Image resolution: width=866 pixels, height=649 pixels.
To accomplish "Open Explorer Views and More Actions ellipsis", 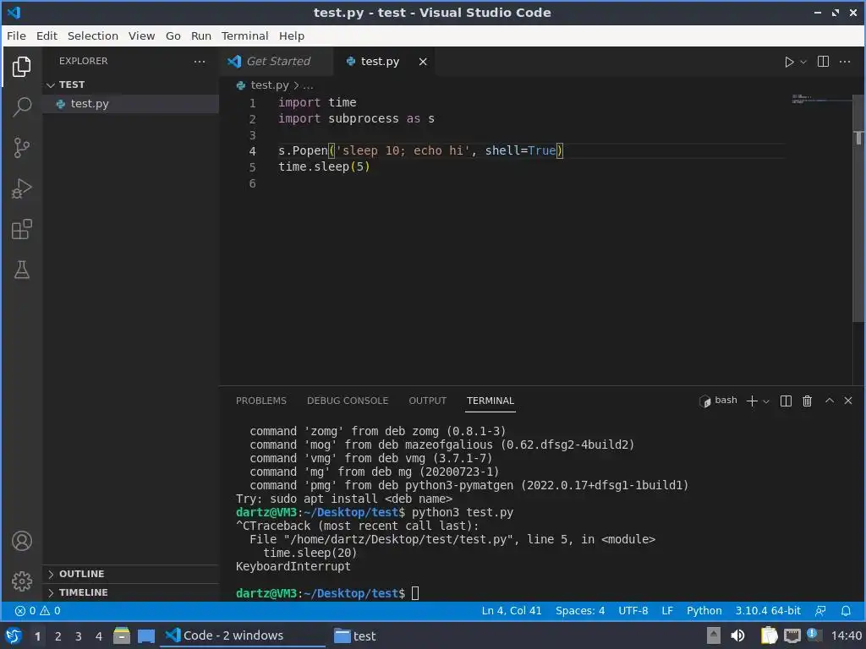I will [x=200, y=61].
